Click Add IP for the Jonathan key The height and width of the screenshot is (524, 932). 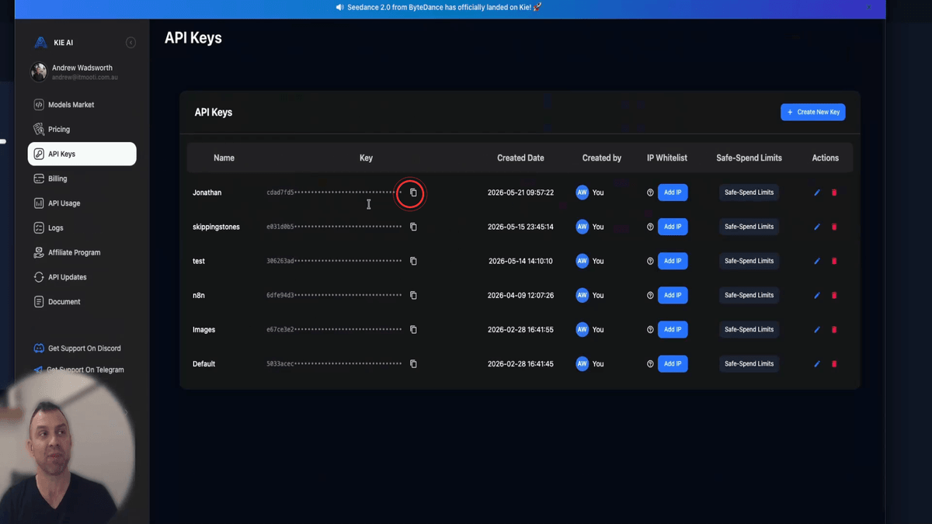[673, 193]
